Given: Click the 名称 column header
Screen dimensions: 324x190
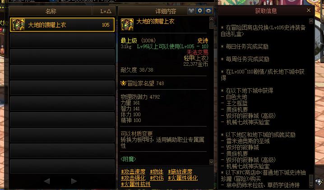Looking at the screenshot, I should point(51,11).
